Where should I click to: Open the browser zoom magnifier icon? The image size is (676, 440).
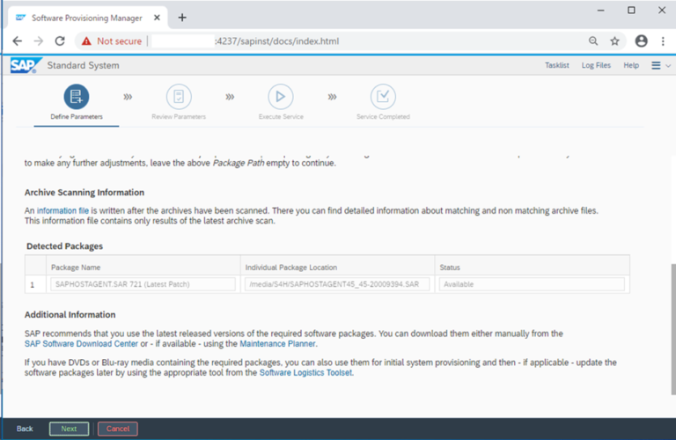(593, 40)
